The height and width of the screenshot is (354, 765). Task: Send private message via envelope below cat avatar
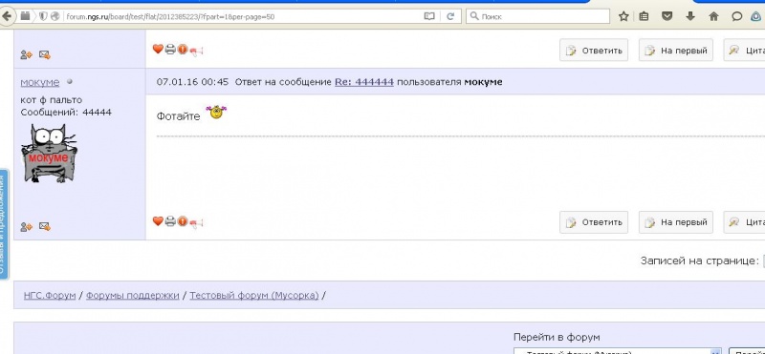coord(45,226)
